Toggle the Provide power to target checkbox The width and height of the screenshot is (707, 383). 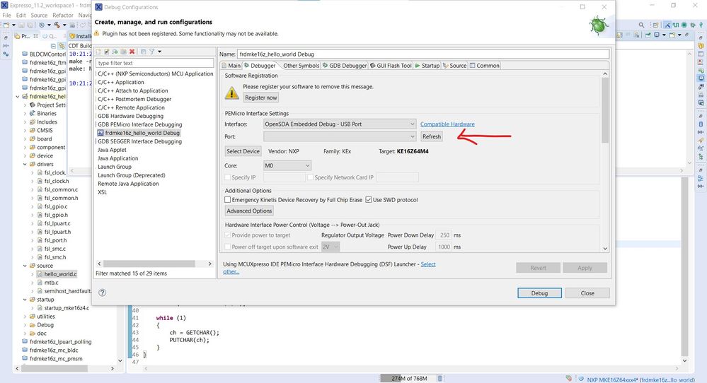[228, 235]
